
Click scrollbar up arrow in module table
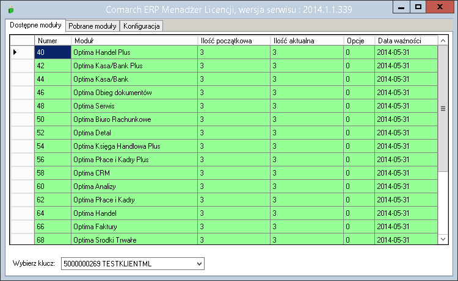(443, 40)
